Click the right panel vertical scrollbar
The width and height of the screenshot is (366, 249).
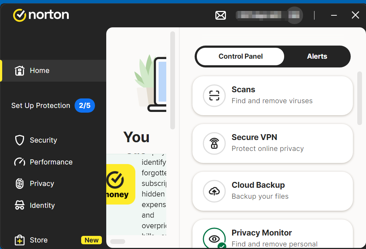[x=359, y=98]
